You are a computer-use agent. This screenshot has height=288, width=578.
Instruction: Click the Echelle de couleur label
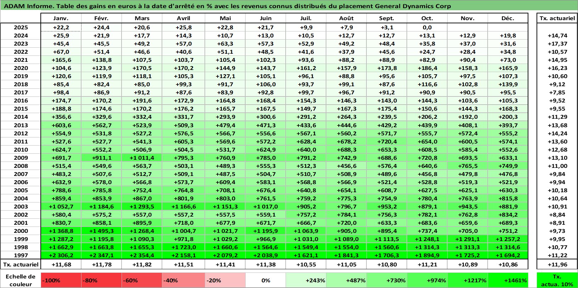click(x=21, y=280)
